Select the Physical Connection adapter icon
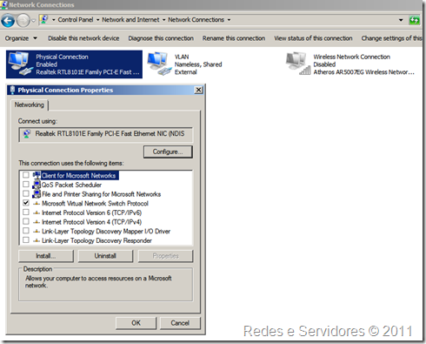This screenshot has width=426, height=344. coord(20,64)
